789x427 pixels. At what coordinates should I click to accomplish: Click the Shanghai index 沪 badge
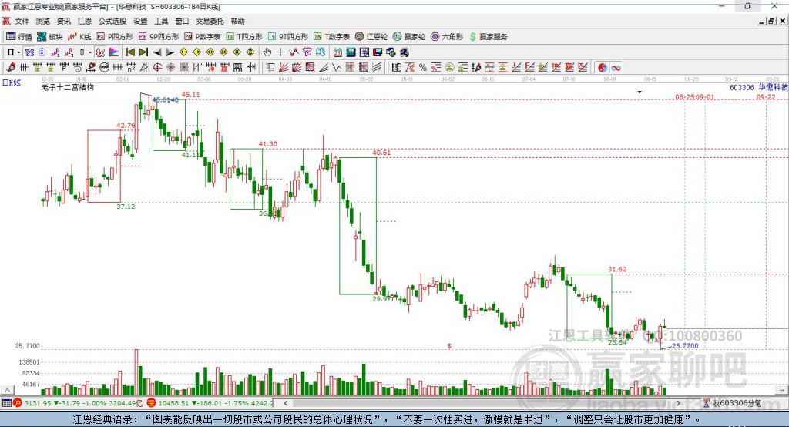[x=18, y=403]
